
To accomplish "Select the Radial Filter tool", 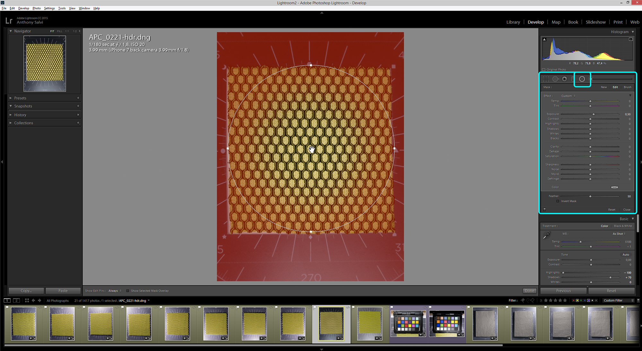I will pos(582,79).
